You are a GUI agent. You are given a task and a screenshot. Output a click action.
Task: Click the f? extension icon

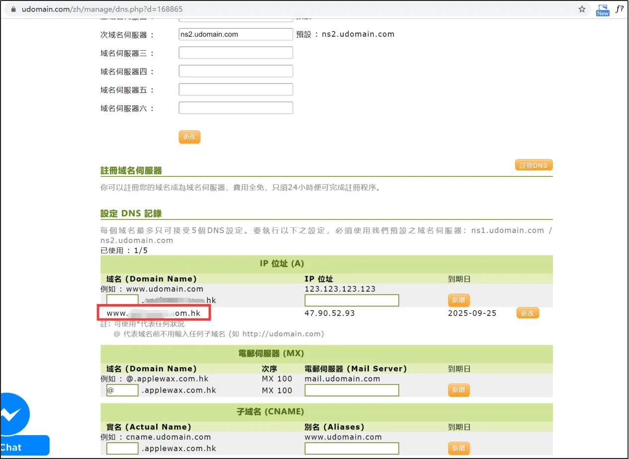coord(620,9)
